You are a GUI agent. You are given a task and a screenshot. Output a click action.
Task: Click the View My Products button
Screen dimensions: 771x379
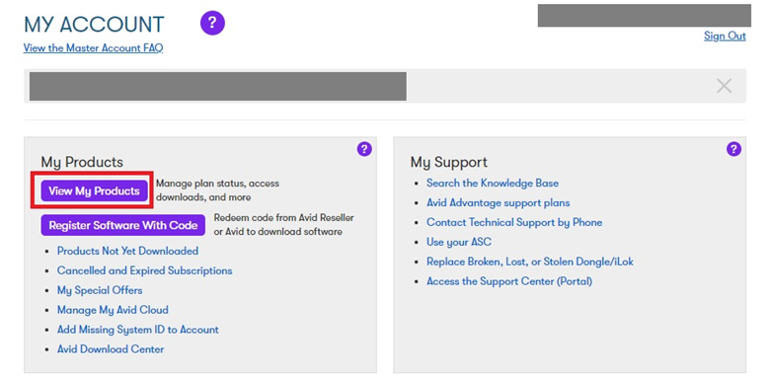[x=94, y=190]
